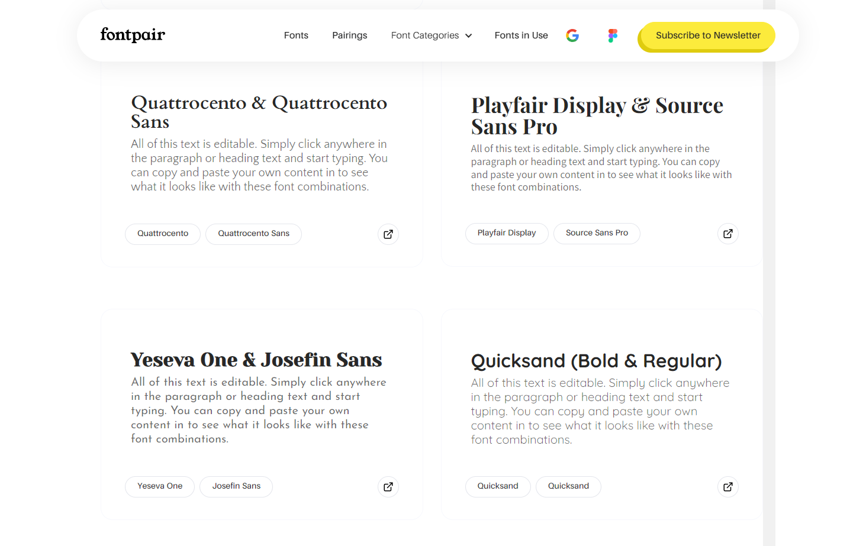
Task: Open the Font Categories chevron icon
Action: coord(468,35)
